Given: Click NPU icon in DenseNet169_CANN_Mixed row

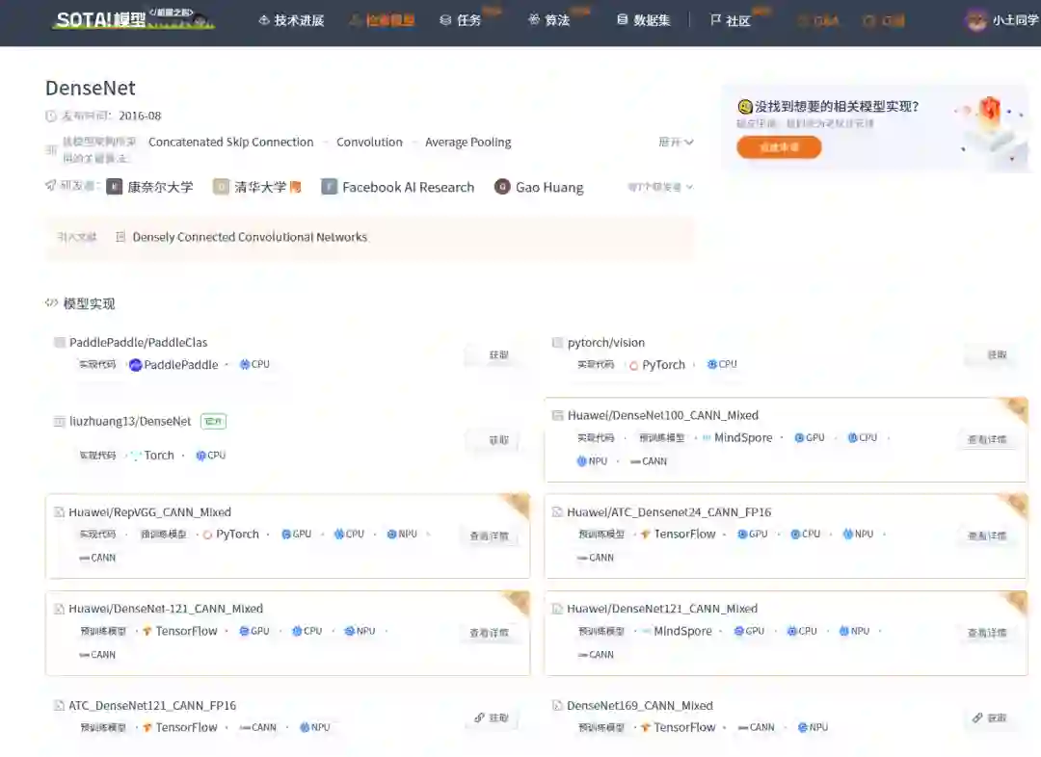Looking at the screenshot, I should point(803,728).
